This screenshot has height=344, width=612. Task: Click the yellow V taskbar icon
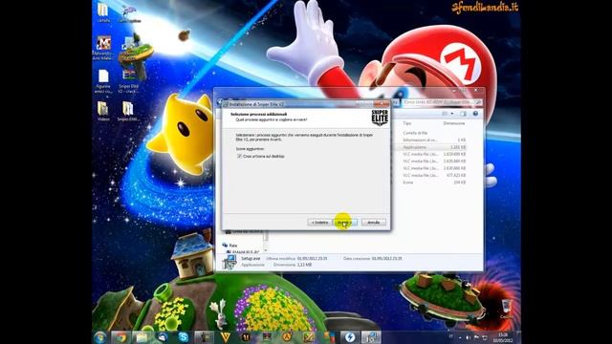coord(225,337)
